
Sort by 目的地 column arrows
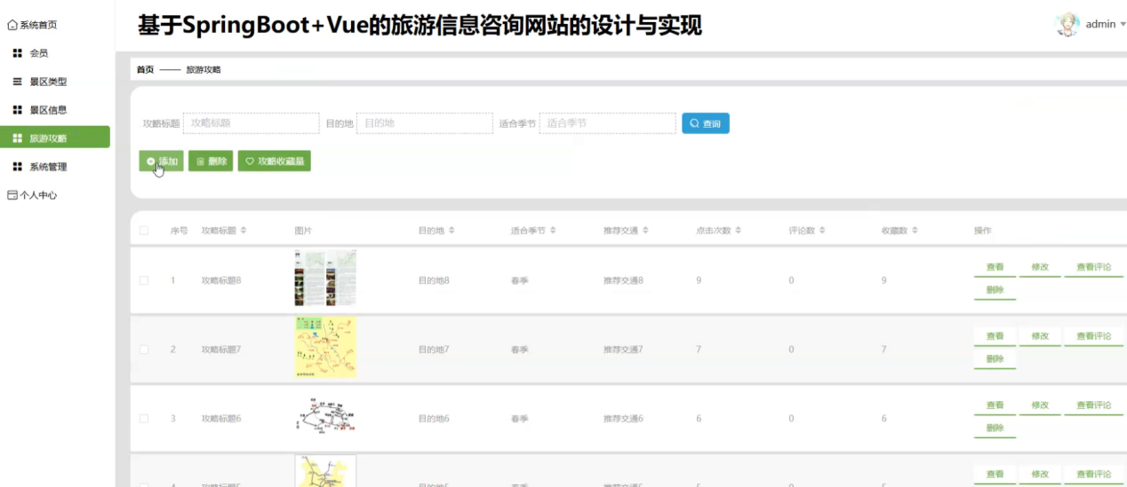click(x=452, y=231)
